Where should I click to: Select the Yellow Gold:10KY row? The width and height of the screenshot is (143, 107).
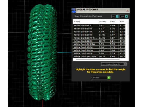tap(99, 29)
